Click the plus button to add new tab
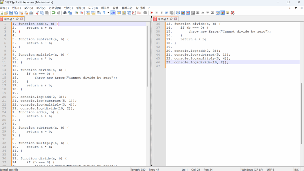The image size is (304, 171). click(290, 8)
